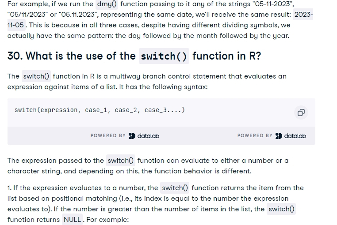The width and height of the screenshot is (337, 225).
Task: Click the dmy() inline code
Action: 107,4
